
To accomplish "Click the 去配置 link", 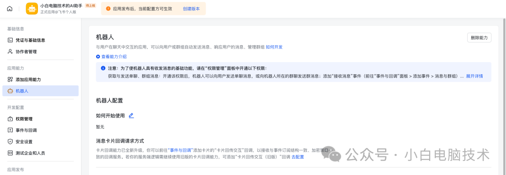I will tap(298, 157).
